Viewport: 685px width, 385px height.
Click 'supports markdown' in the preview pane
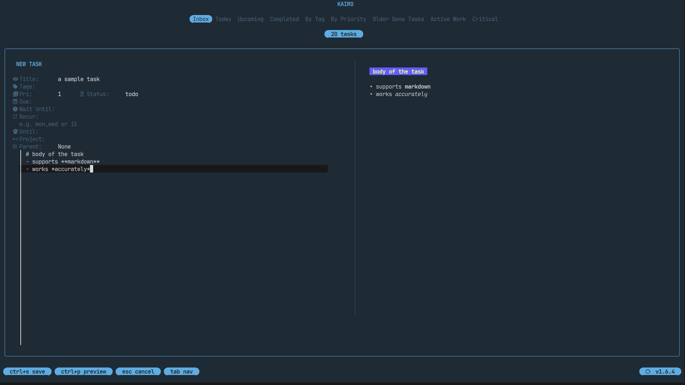tap(403, 87)
